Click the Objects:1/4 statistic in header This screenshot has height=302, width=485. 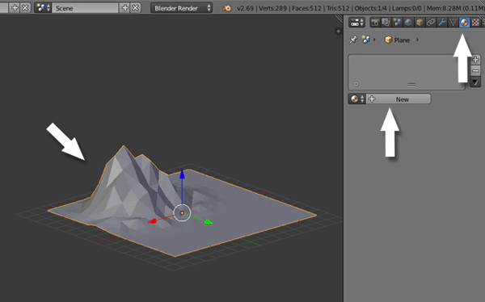coord(370,8)
